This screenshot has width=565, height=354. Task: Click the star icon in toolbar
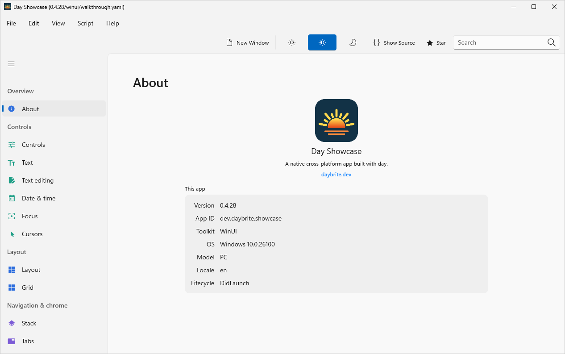point(430,43)
